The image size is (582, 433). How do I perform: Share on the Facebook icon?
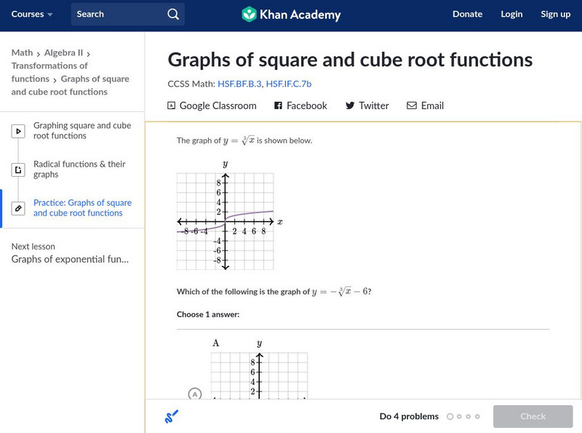point(278,106)
